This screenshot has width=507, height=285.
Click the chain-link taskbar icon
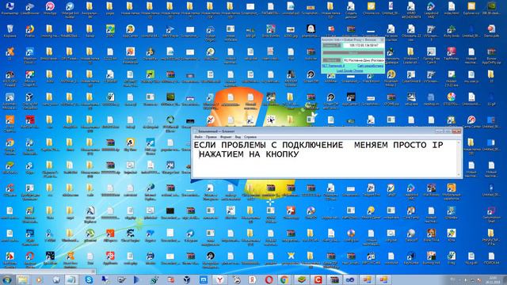(x=350, y=279)
